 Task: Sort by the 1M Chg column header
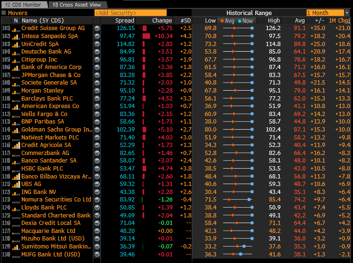339,21
